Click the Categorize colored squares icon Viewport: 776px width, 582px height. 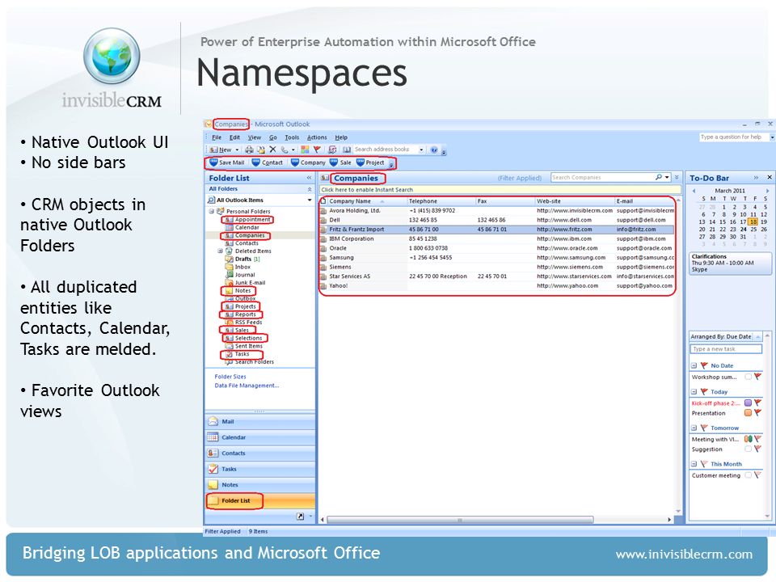coord(305,150)
